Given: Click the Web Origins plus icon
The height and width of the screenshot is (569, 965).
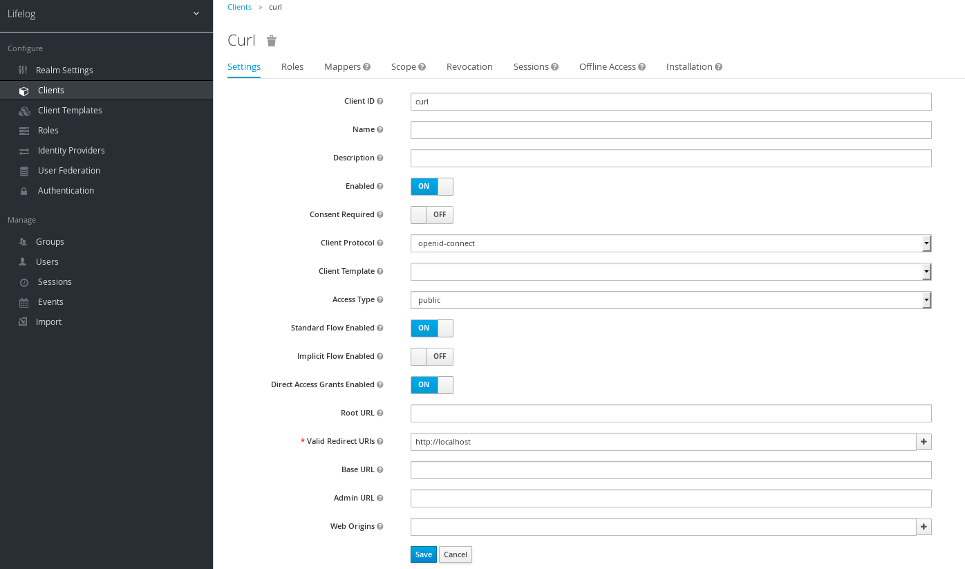Looking at the screenshot, I should [x=924, y=527].
